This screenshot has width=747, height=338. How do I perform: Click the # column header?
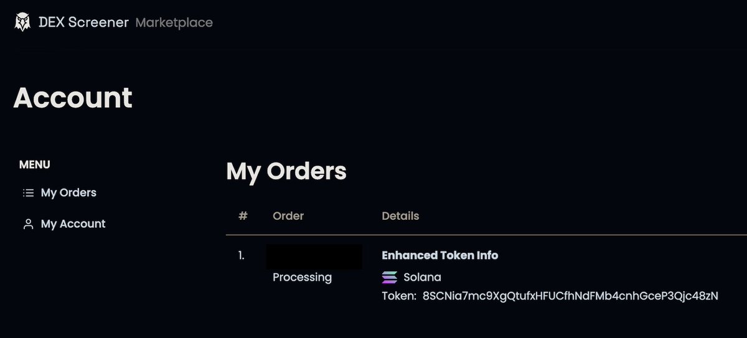tap(243, 216)
